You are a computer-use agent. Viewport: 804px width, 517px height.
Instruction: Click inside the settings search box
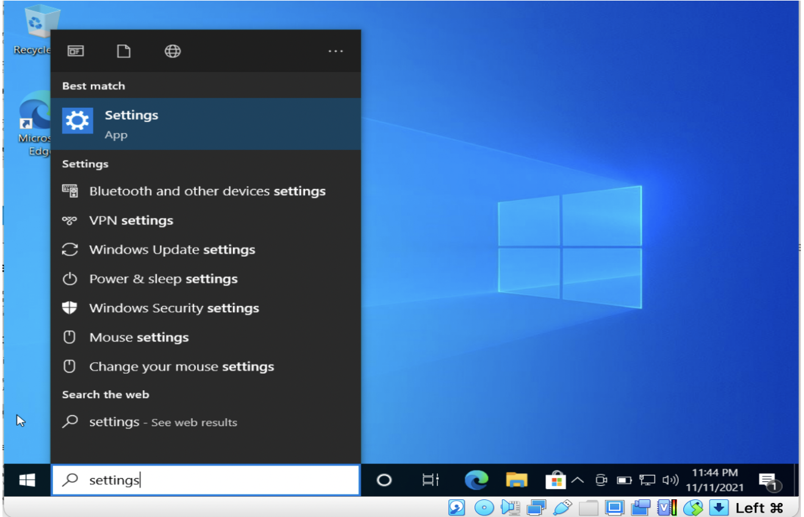(x=183, y=480)
